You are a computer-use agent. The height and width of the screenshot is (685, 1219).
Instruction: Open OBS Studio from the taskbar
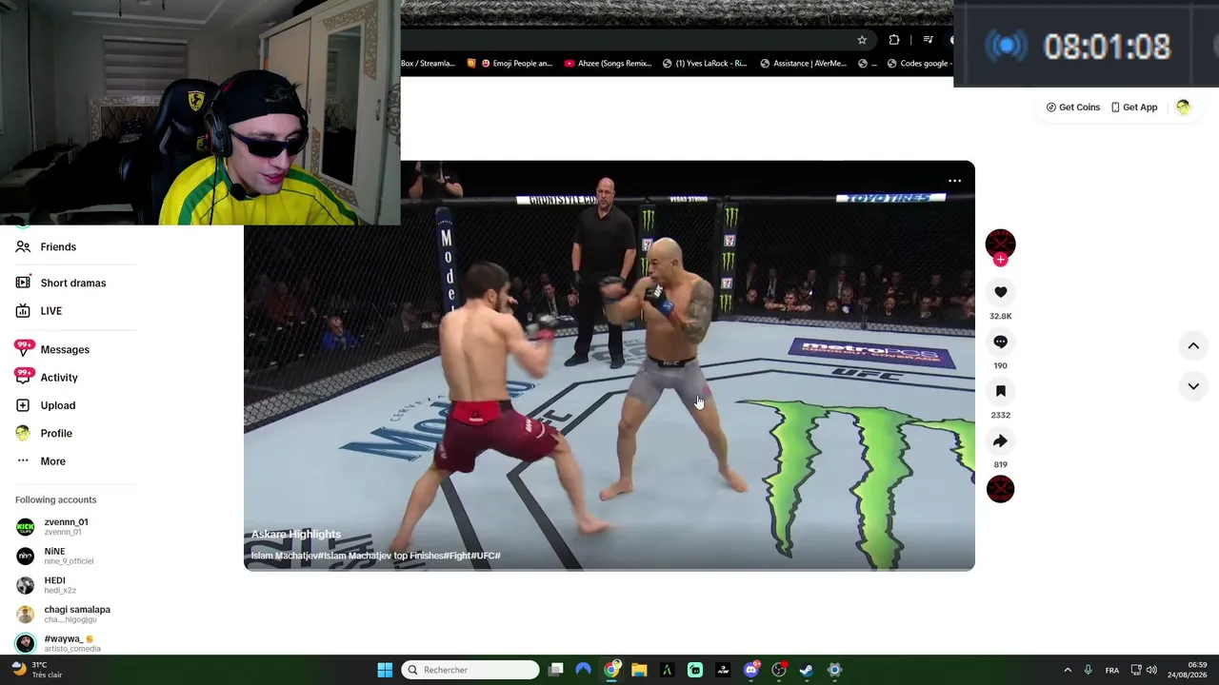pos(779,670)
